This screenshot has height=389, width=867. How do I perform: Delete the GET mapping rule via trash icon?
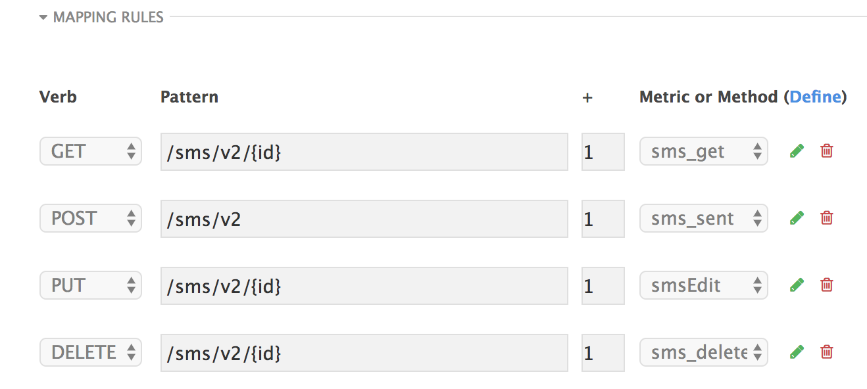(x=827, y=151)
